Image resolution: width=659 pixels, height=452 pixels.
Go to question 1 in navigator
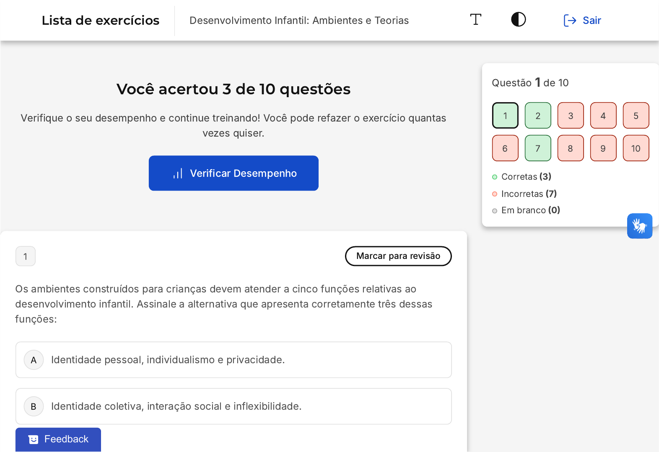pos(505,116)
